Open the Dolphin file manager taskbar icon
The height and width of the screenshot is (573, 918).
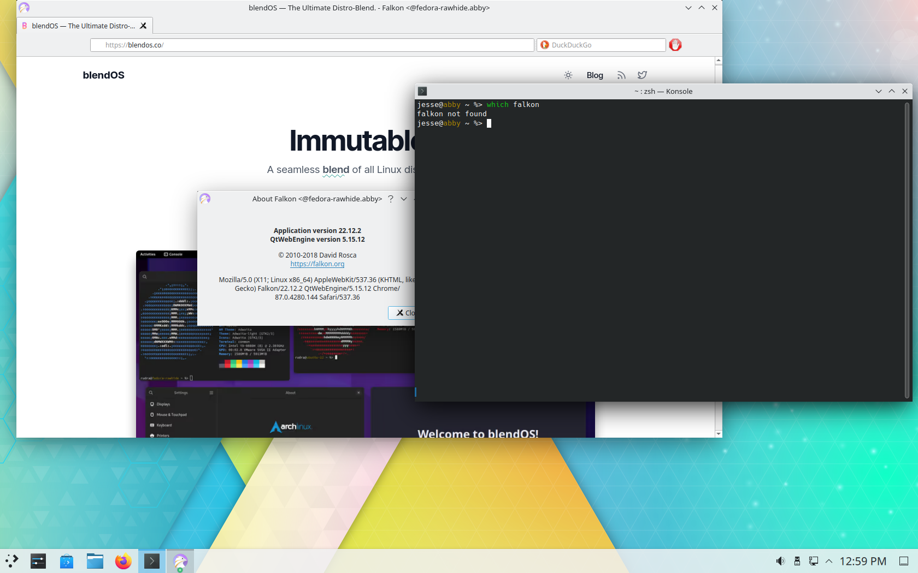click(x=95, y=560)
